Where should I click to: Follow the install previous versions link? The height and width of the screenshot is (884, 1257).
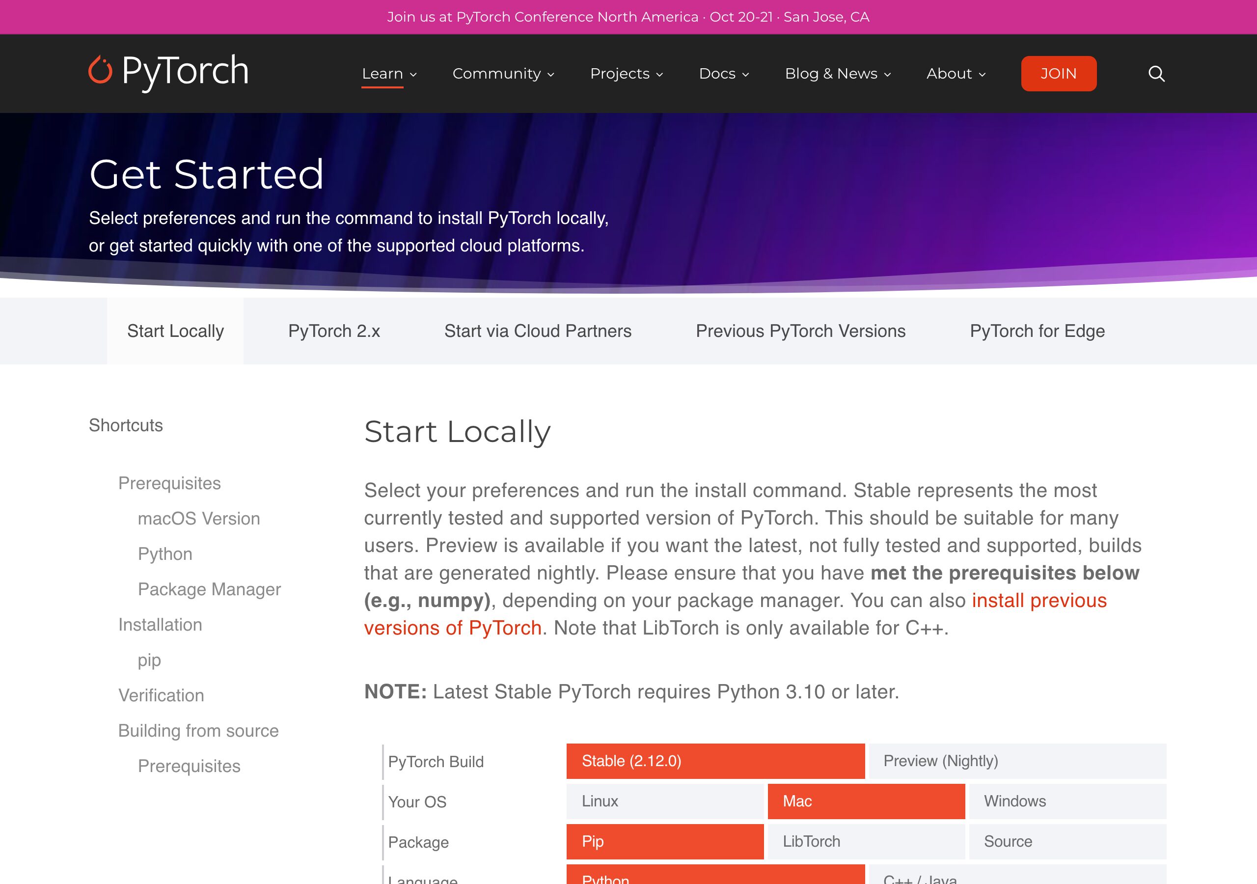[735, 614]
